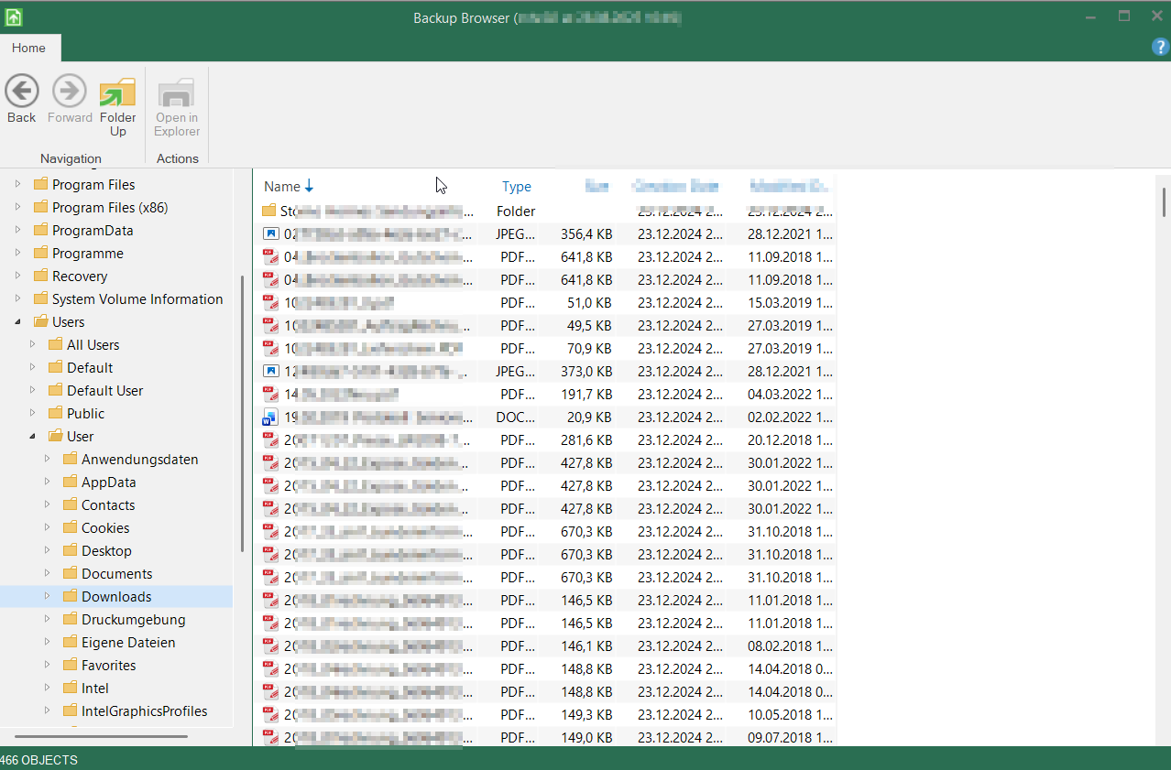Expand the AppData folder node
Viewport: 1171px width, 770px height.
[47, 482]
